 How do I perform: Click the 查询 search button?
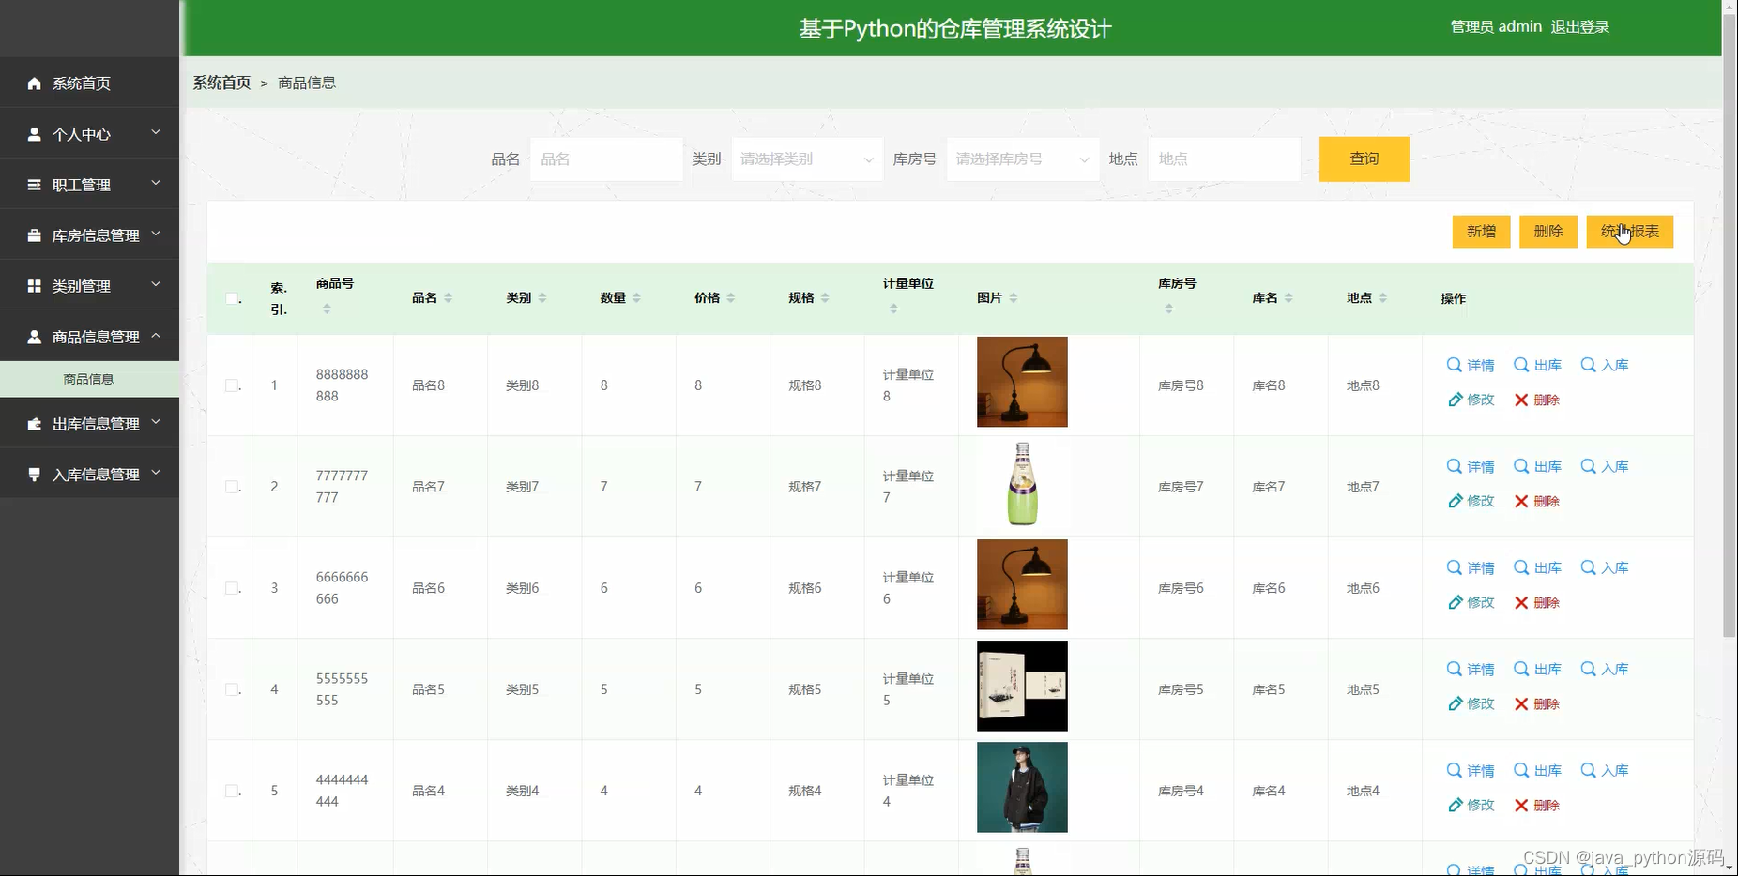(1364, 159)
